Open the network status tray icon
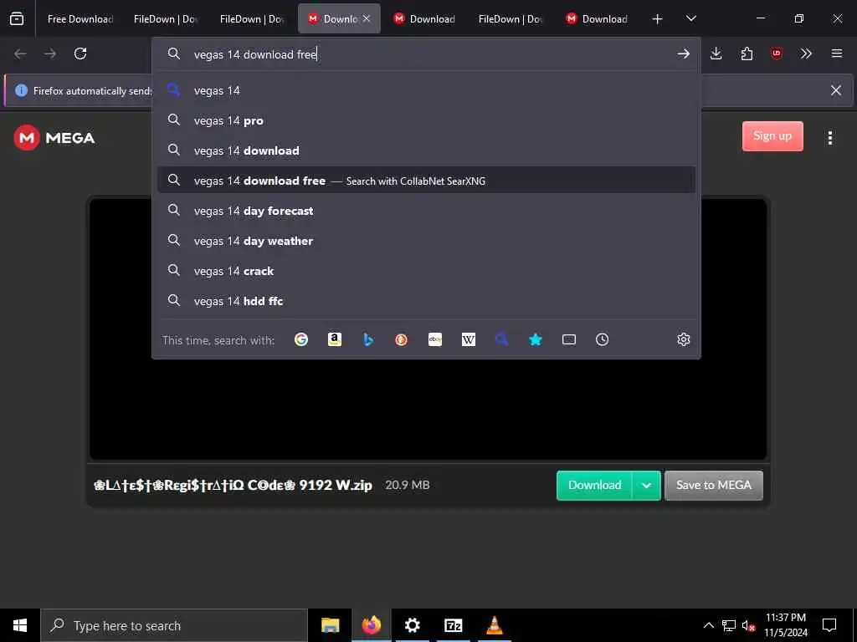The image size is (857, 642). coord(729,625)
